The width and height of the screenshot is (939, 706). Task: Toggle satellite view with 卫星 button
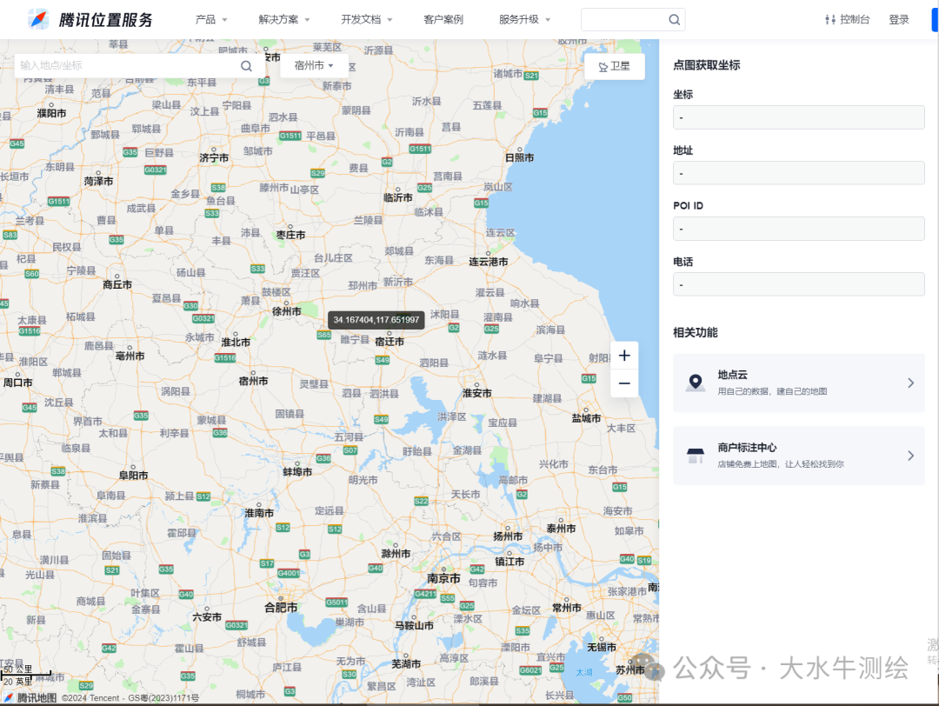pyautogui.click(x=615, y=66)
